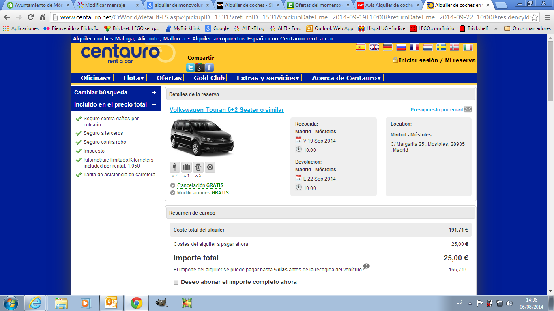Open Action Center flag in system tray
The image size is (554, 311).
point(480,303)
